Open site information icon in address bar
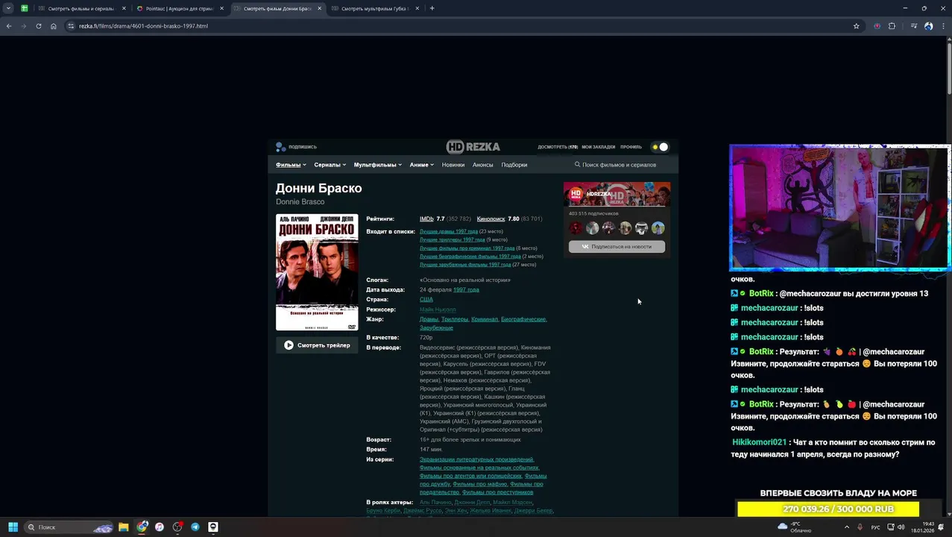952x537 pixels. click(71, 26)
